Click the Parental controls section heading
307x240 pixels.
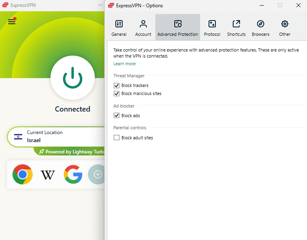click(129, 128)
